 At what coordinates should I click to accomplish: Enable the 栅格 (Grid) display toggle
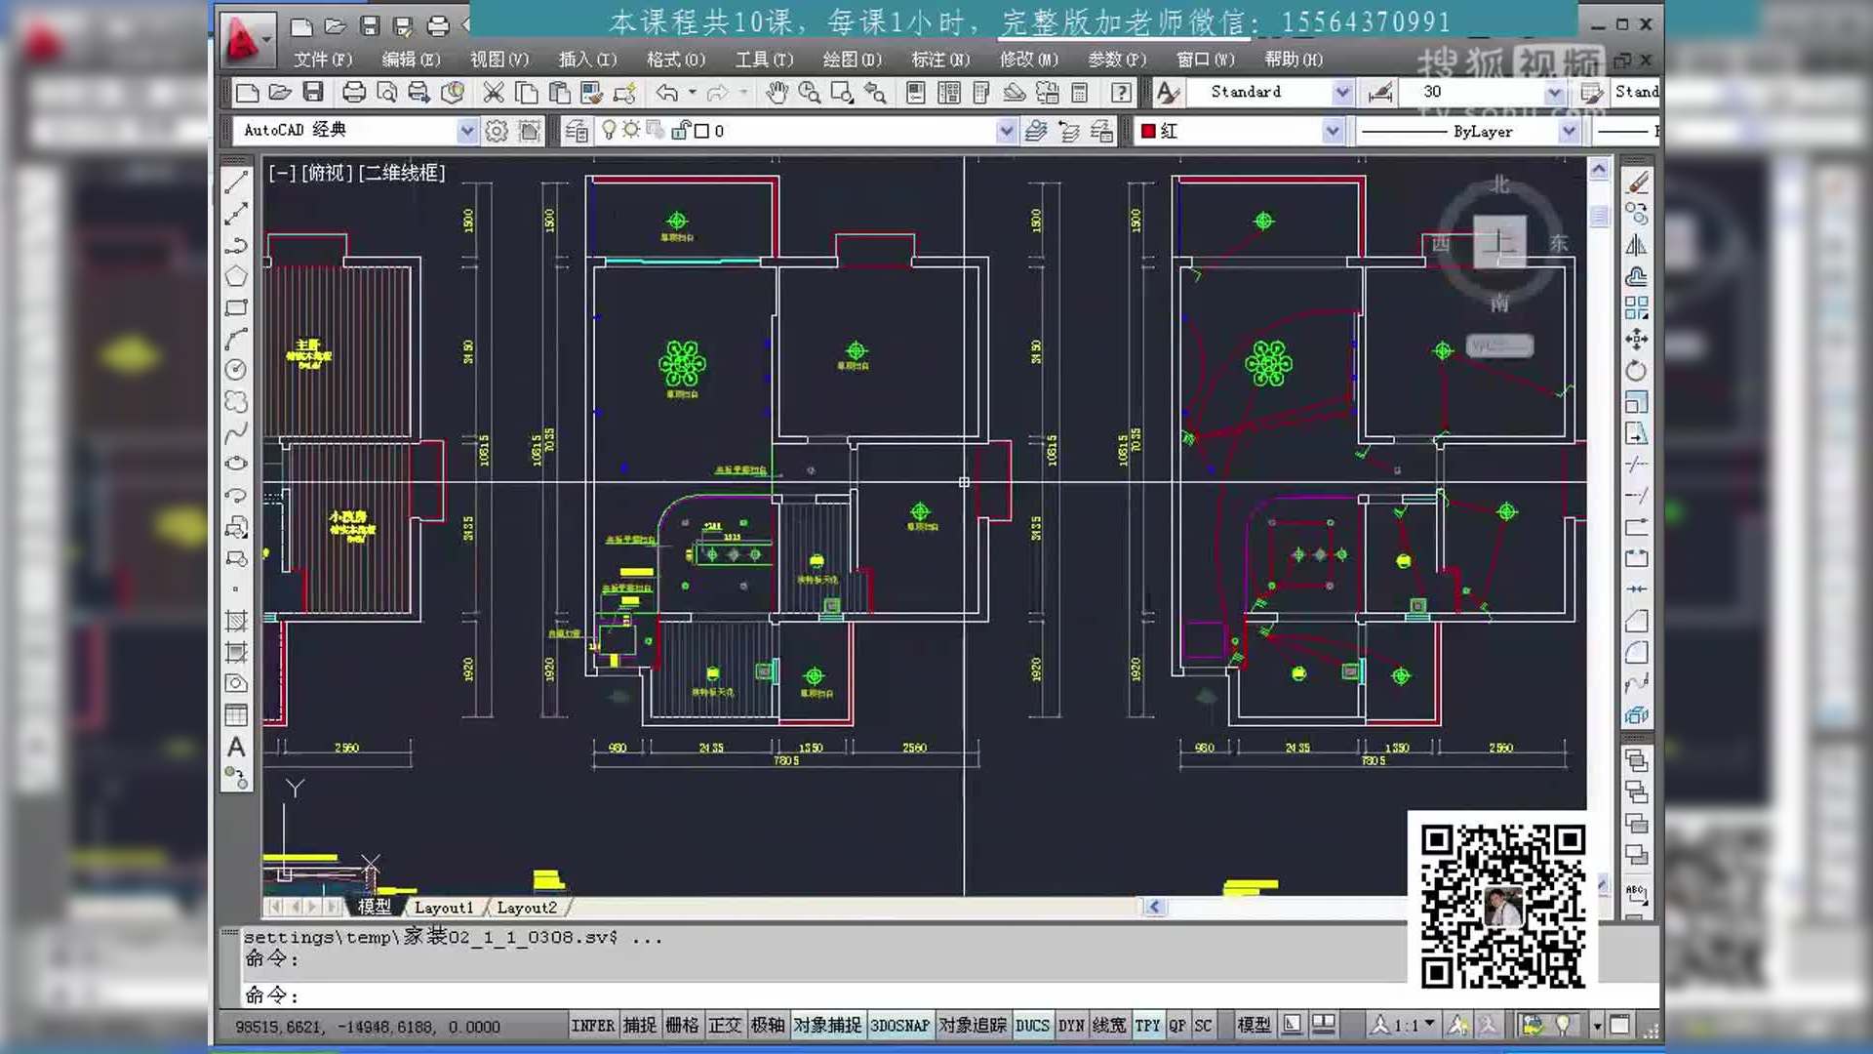point(683,1025)
